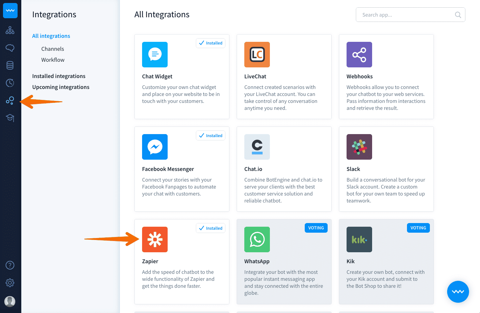Click the Integrations sidebar heading
Viewport: 480px width, 313px height.
[x=54, y=15]
